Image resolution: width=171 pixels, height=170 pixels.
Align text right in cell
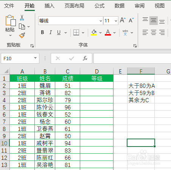coord(162,32)
